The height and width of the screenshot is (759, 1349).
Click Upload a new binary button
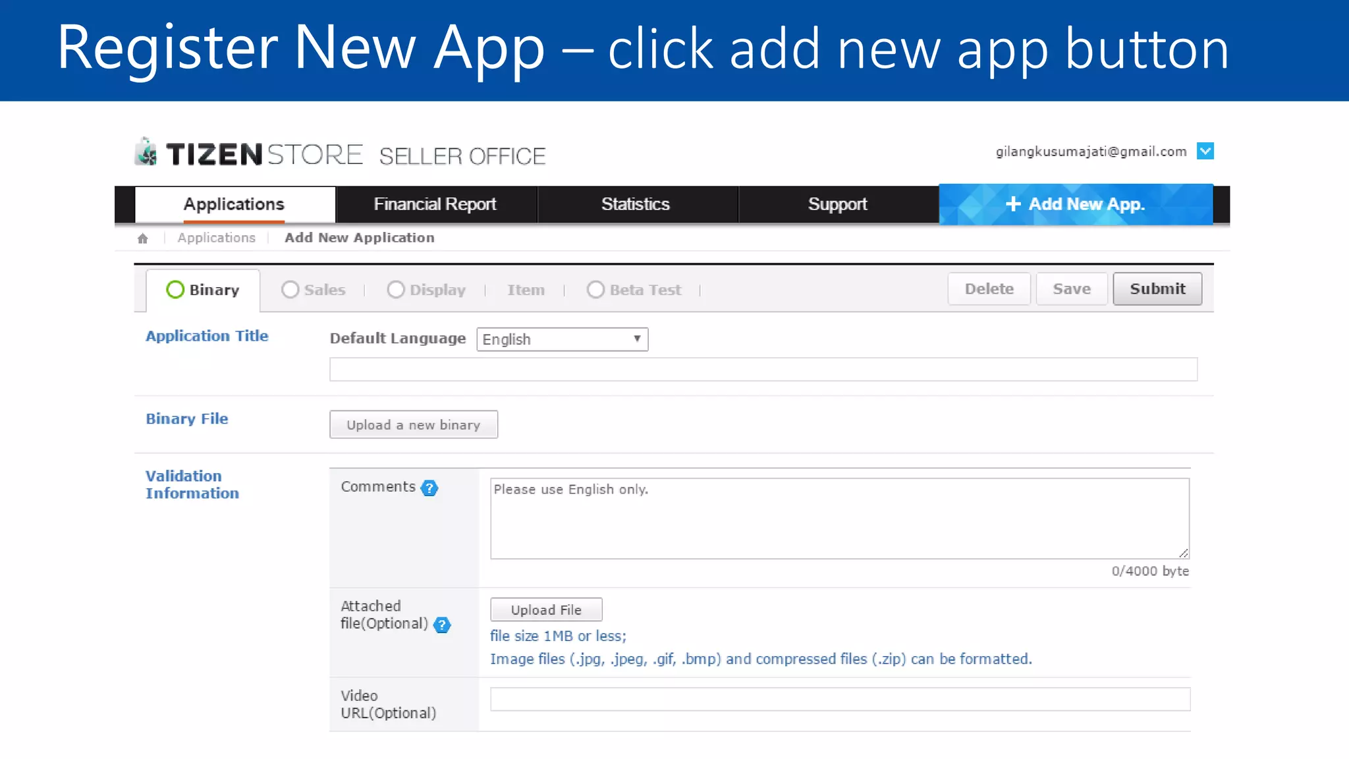414,425
